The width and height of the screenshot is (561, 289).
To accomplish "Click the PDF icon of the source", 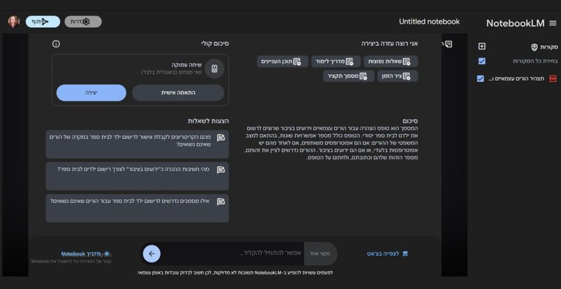I will pyautogui.click(x=553, y=79).
